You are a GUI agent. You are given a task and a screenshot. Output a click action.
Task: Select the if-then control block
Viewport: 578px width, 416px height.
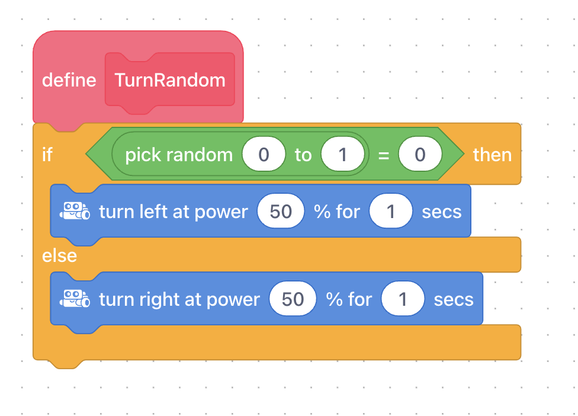click(x=47, y=155)
